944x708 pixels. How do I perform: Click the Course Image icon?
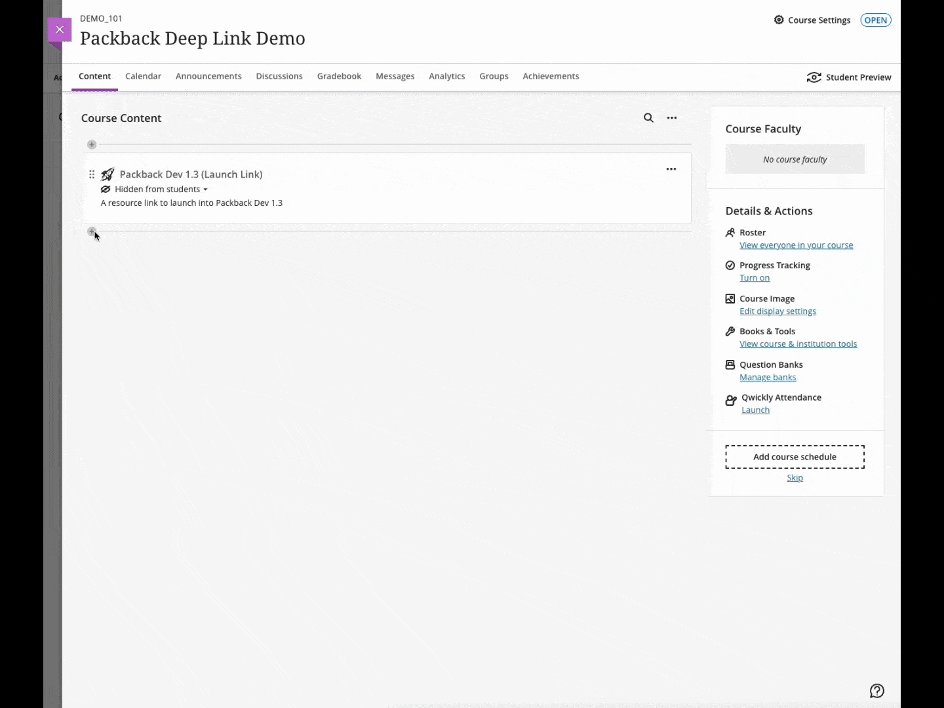tap(730, 299)
